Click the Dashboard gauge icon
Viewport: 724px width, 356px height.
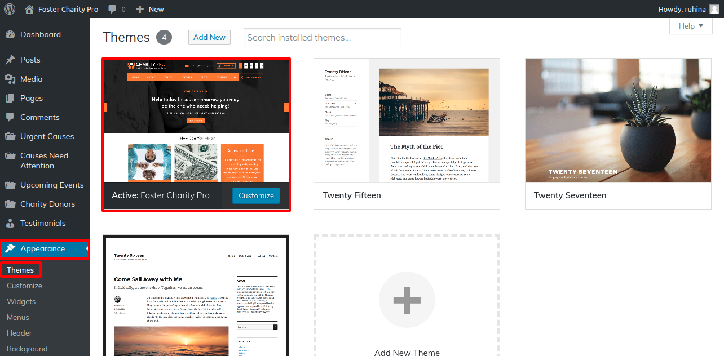pos(10,34)
